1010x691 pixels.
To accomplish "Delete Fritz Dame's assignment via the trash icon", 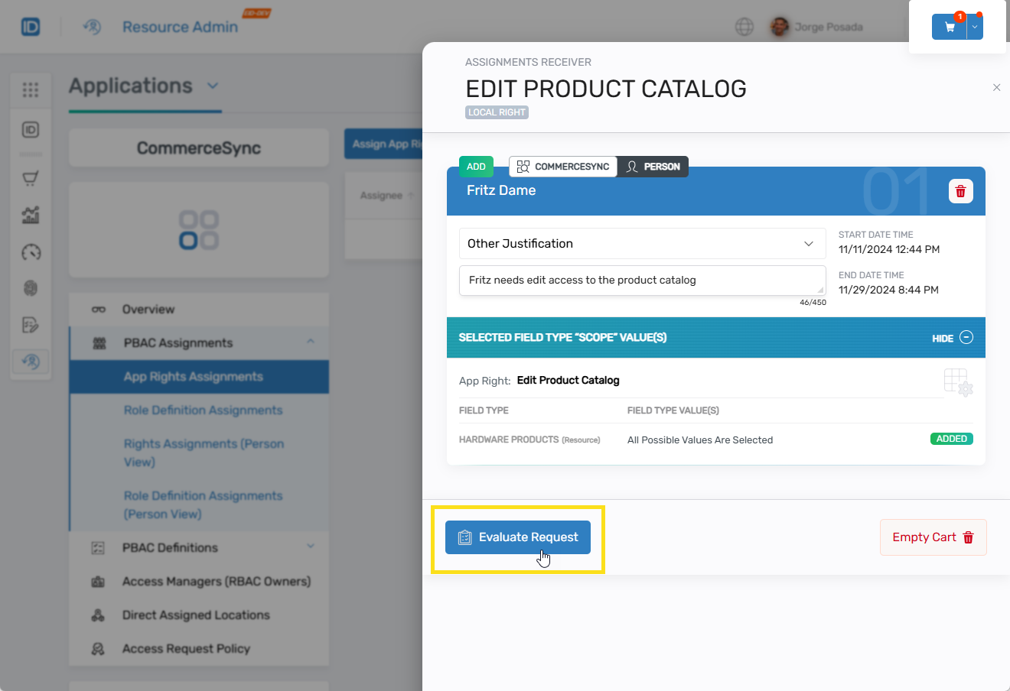I will (x=960, y=191).
